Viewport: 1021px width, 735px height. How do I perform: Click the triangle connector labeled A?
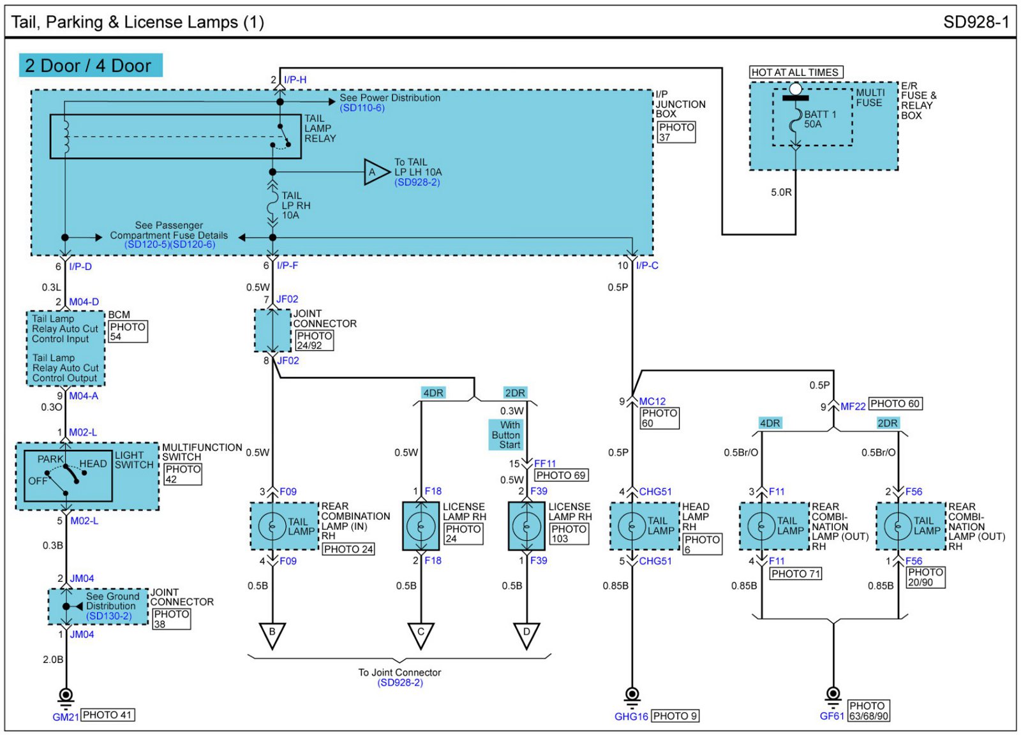(x=376, y=172)
